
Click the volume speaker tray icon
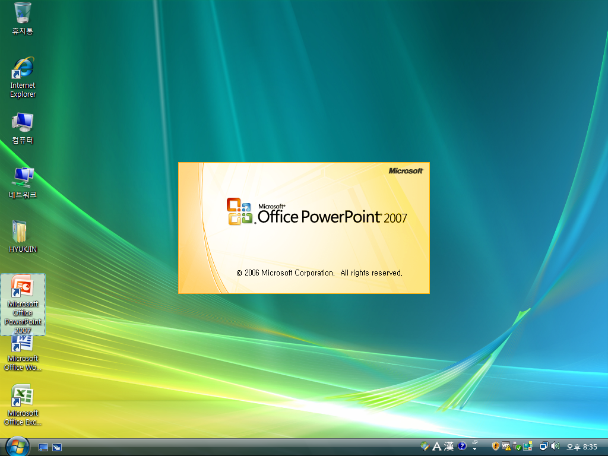[555, 446]
